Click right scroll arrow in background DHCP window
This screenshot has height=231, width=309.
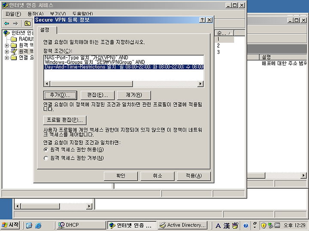[x=303, y=175]
